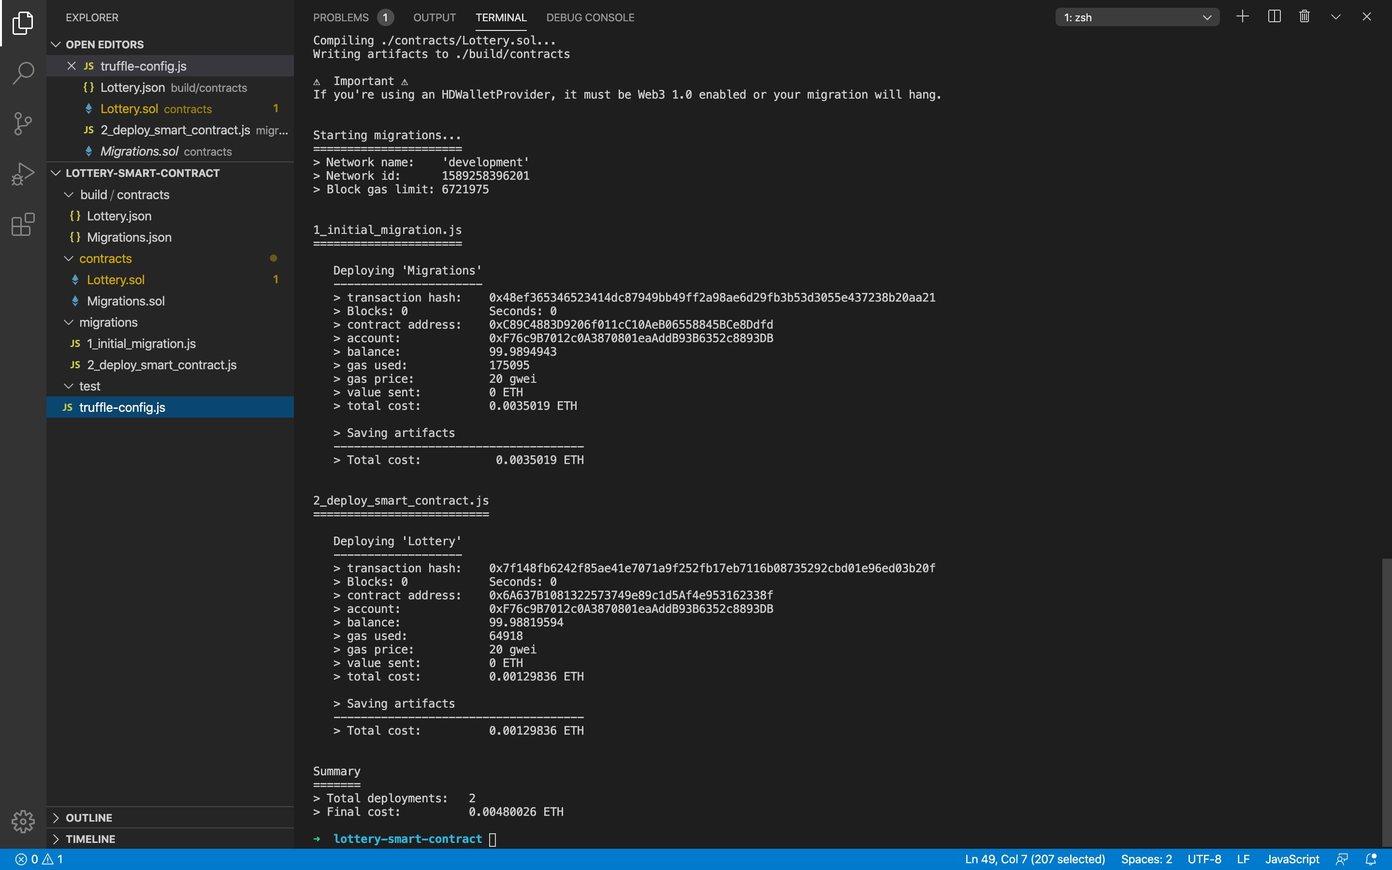Open Lottery.sol in open editors list
Image resolution: width=1392 pixels, height=870 pixels.
pyautogui.click(x=170, y=109)
